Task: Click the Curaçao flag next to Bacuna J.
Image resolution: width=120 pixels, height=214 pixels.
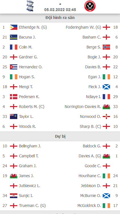Action: (x=14, y=37)
